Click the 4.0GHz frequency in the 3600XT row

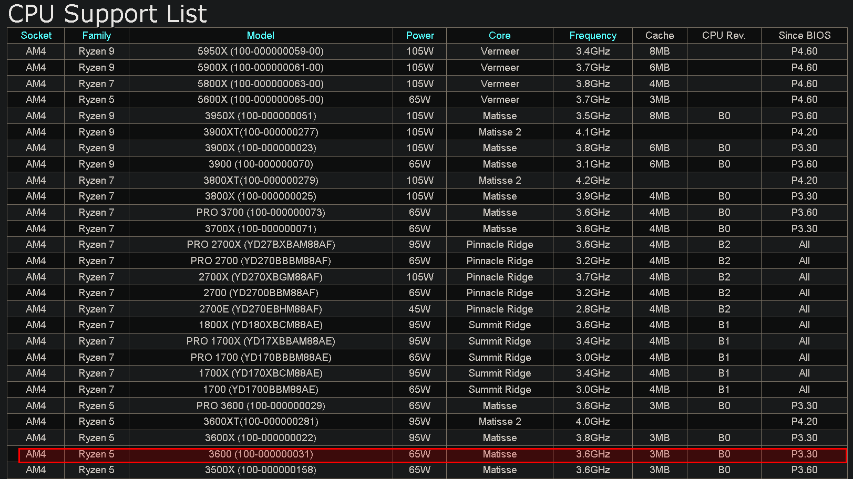(x=593, y=422)
